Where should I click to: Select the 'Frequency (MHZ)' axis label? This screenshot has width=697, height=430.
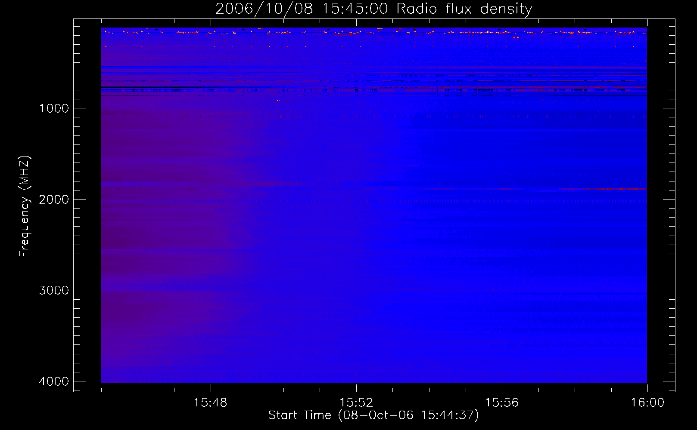(25, 206)
